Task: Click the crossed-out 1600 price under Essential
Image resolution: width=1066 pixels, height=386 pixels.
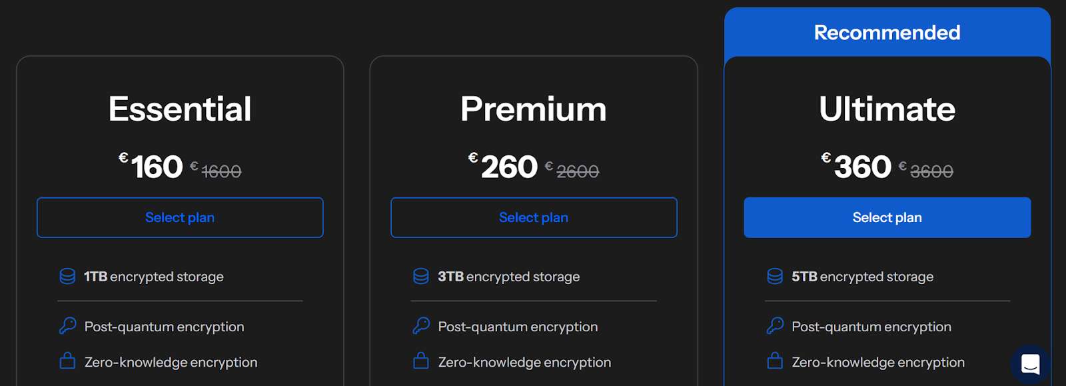Action: [x=222, y=171]
